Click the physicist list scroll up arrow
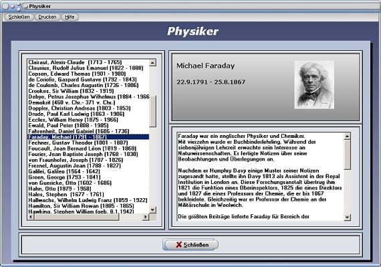 [152, 63]
